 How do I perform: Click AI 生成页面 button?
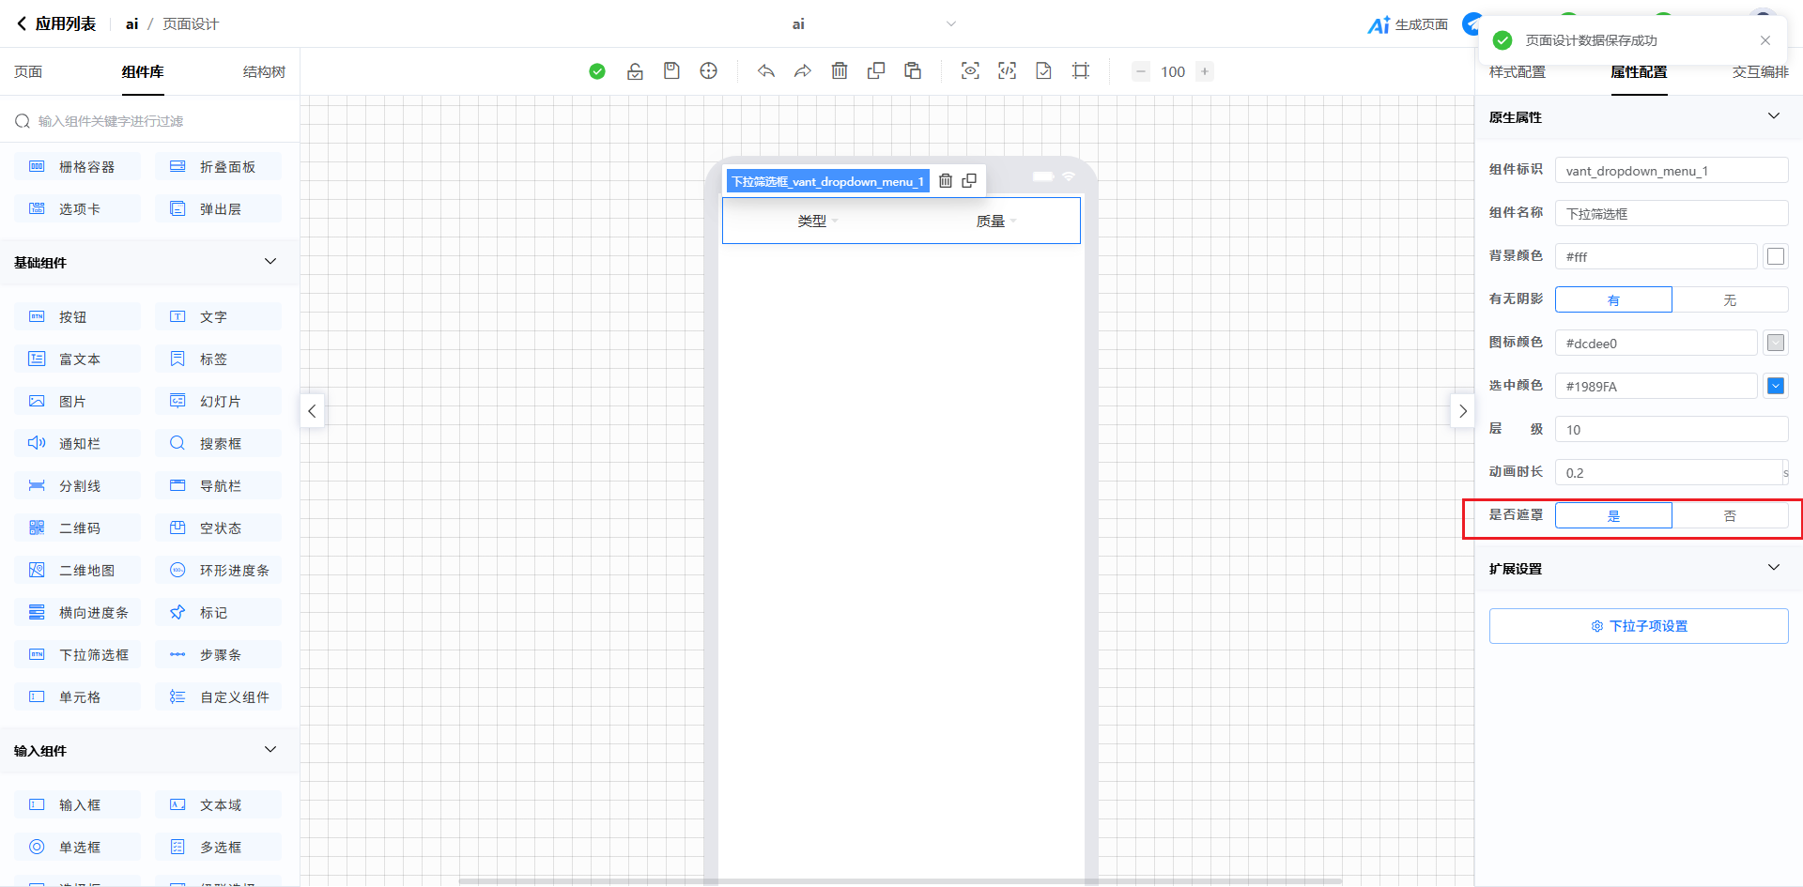pyautogui.click(x=1408, y=24)
